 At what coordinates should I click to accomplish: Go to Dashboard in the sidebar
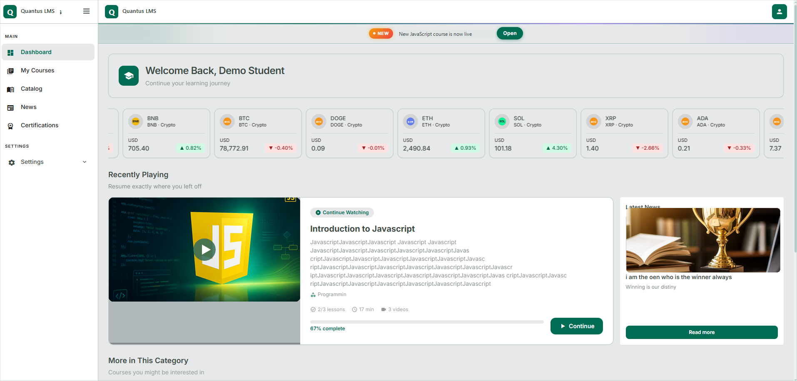(x=48, y=52)
